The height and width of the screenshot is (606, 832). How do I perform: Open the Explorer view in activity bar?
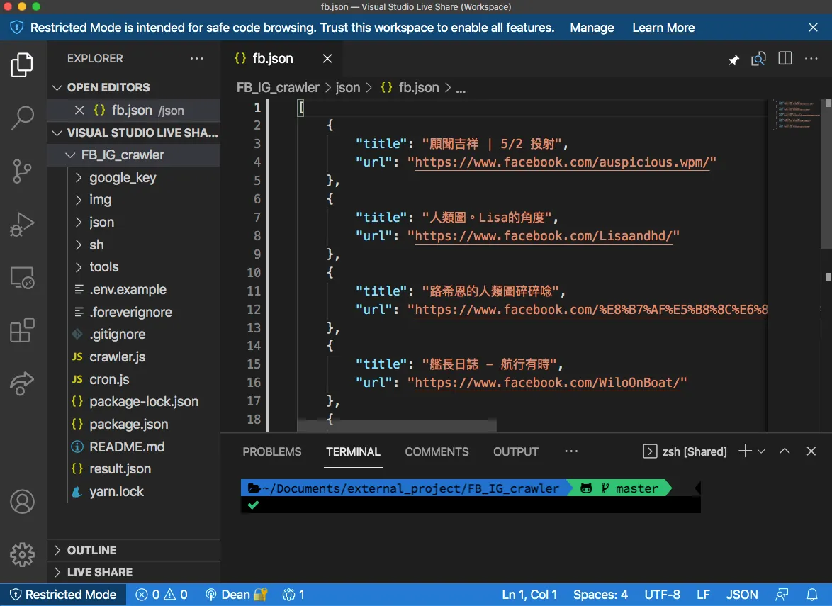point(22,64)
